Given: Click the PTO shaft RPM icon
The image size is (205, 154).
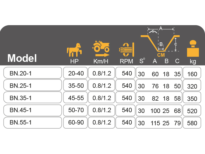Looking at the screenshot, I should point(127,50).
